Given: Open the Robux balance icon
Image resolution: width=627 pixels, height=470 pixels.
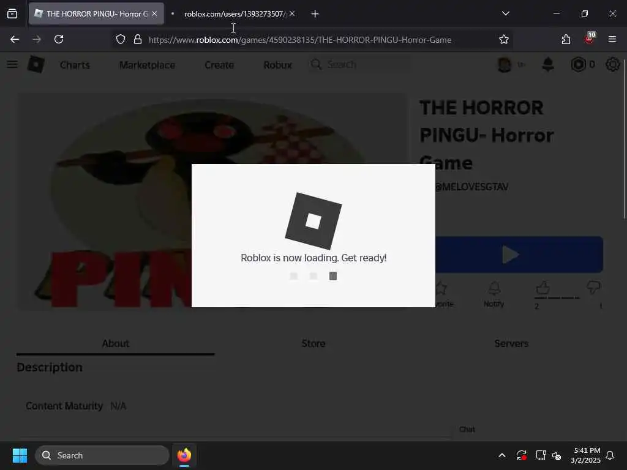Looking at the screenshot, I should click(x=578, y=64).
